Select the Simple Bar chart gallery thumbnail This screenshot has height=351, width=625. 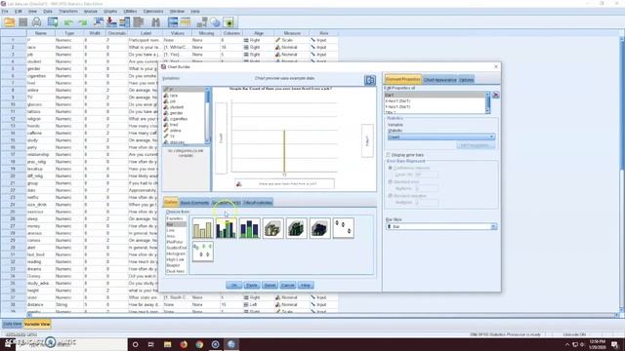pyautogui.click(x=202, y=228)
